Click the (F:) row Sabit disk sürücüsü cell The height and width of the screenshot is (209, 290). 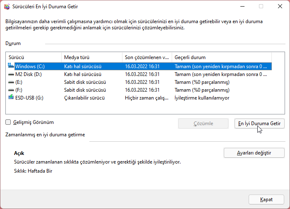[x=85, y=90]
